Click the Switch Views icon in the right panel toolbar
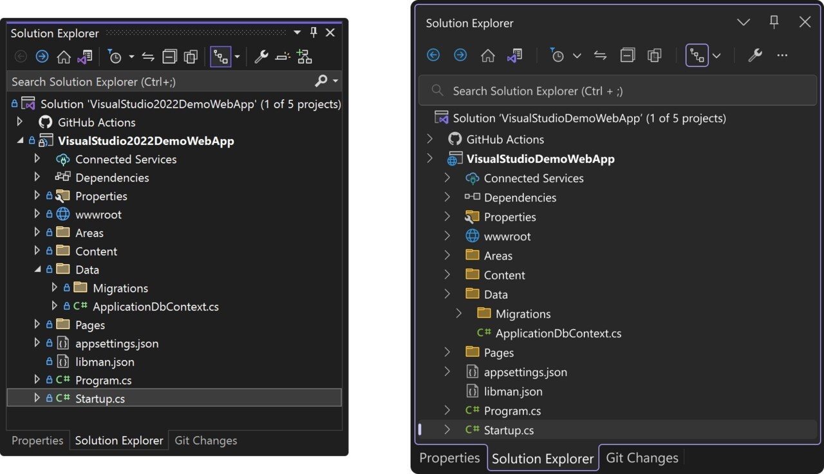824x474 pixels. point(514,56)
